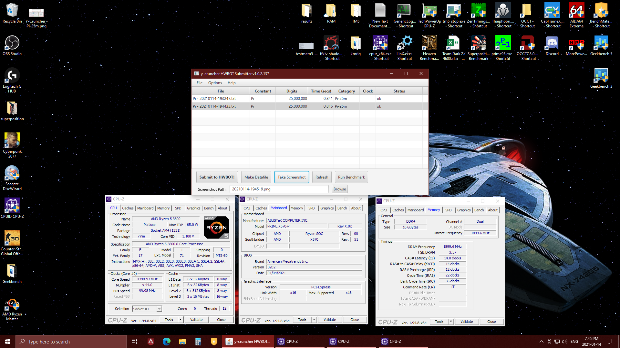Open the Options menu in y-cruncher submitter

pos(215,83)
